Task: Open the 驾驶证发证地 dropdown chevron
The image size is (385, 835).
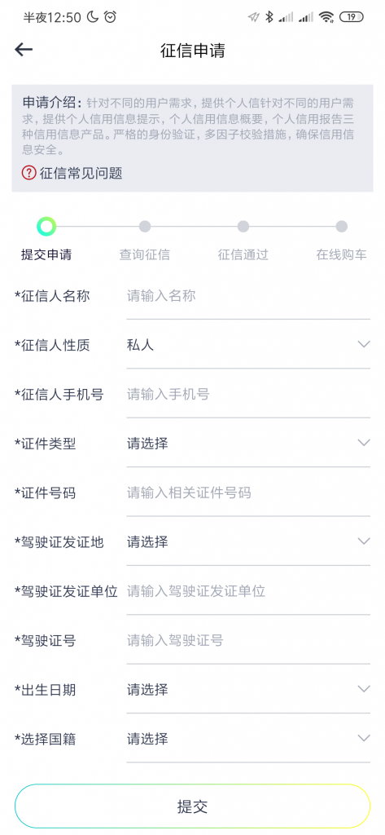Action: click(x=364, y=541)
